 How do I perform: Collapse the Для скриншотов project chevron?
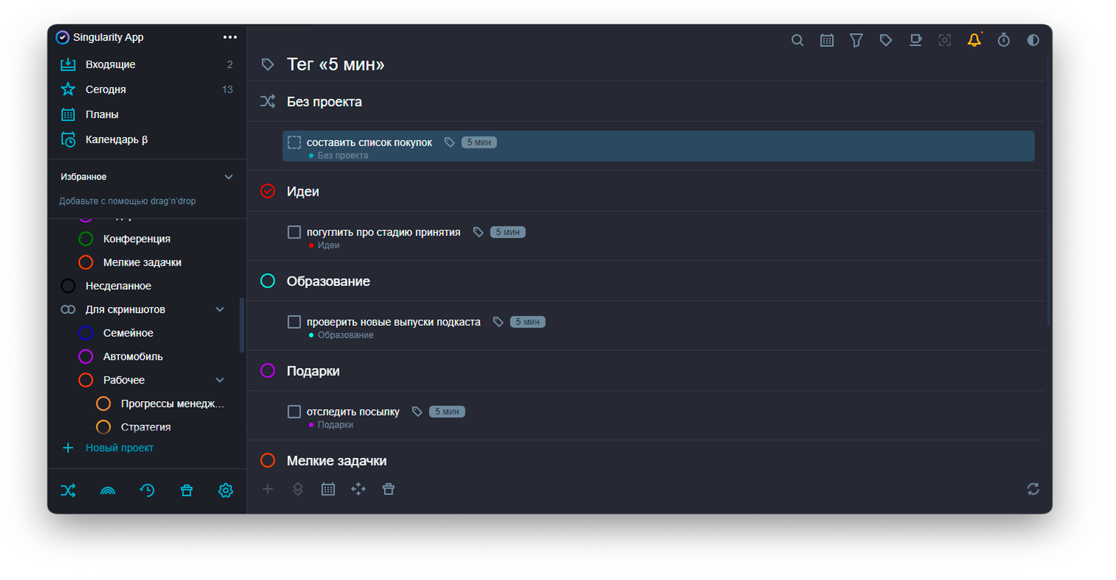pyautogui.click(x=220, y=310)
